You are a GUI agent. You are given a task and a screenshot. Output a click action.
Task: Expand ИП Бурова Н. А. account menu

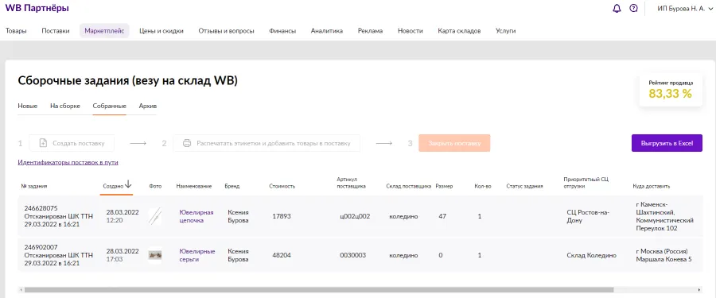[686, 8]
